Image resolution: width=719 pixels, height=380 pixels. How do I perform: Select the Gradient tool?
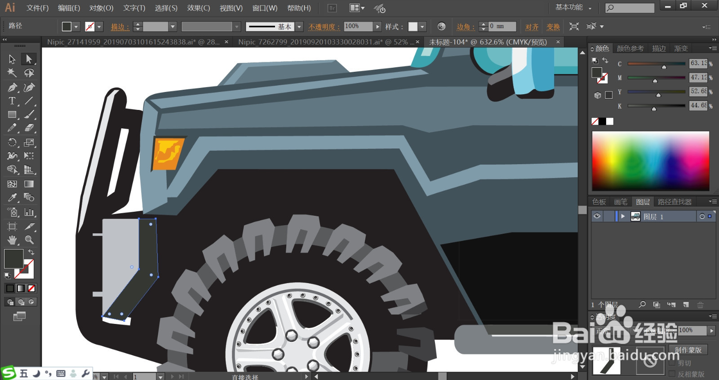pyautogui.click(x=29, y=184)
